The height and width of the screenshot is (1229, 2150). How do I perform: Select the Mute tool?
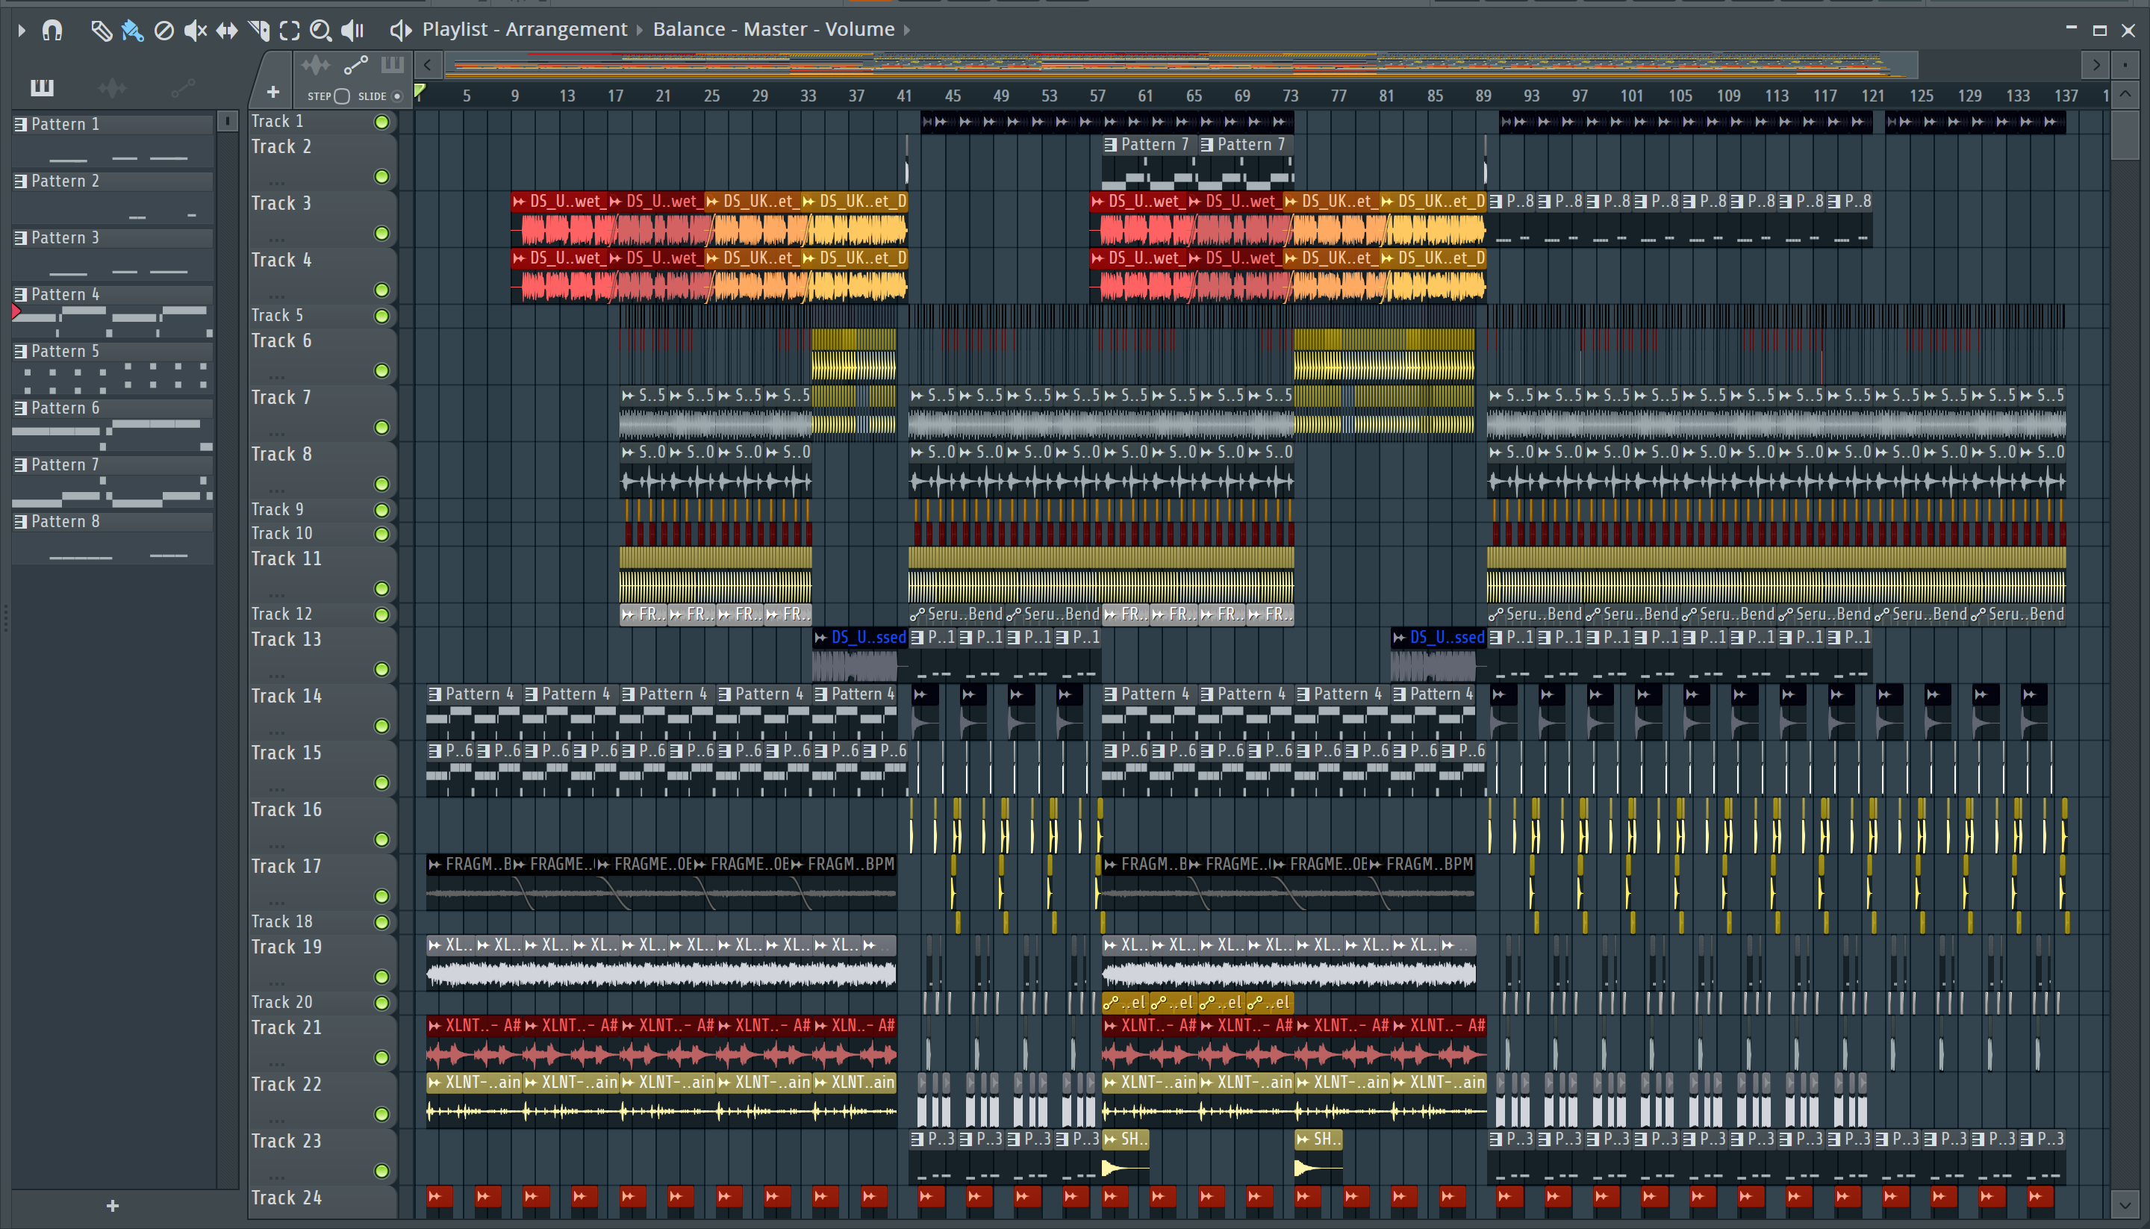(x=195, y=31)
